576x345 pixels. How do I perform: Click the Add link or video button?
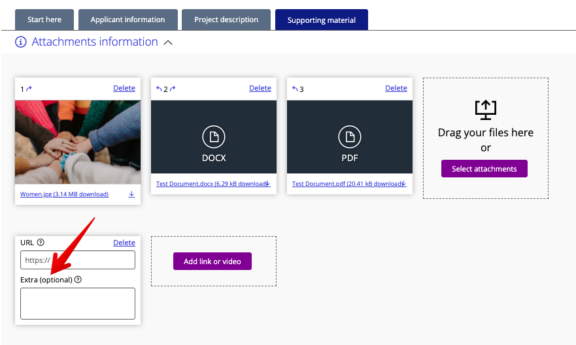tap(212, 262)
